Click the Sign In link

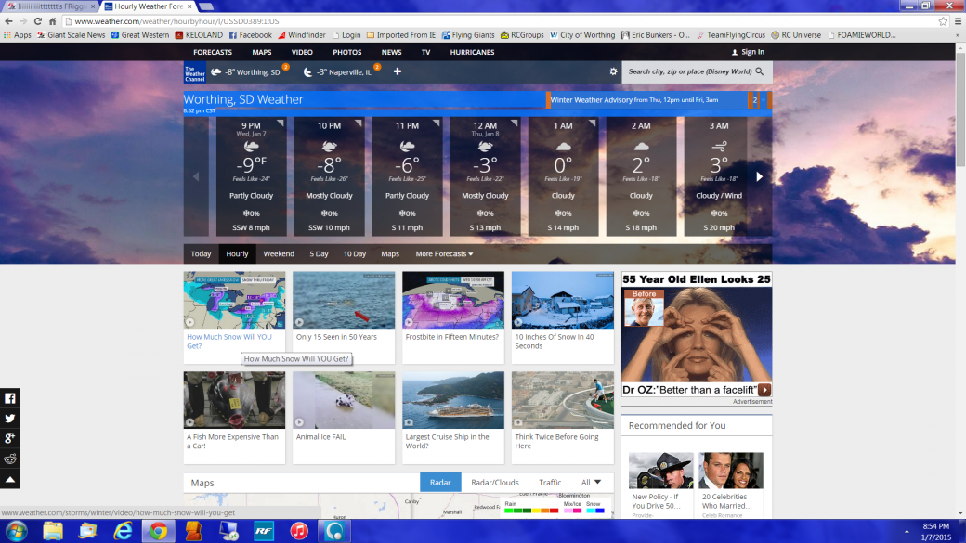click(x=748, y=52)
